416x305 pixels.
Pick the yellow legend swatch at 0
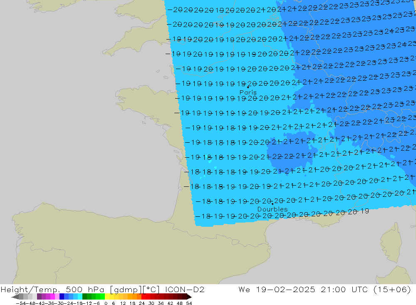pos(107,297)
